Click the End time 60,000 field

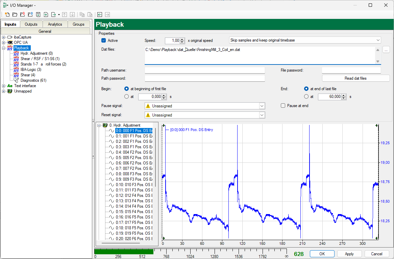(x=330, y=97)
